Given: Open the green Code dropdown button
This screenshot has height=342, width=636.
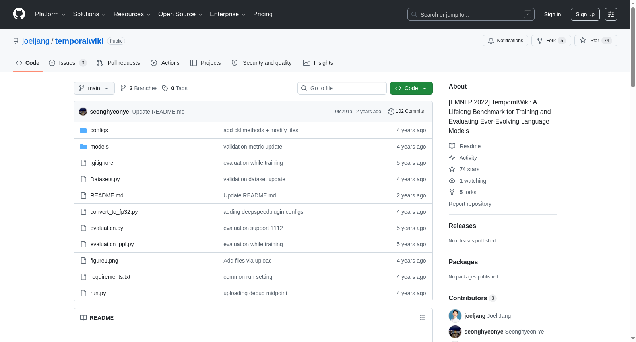Looking at the screenshot, I should point(411,88).
